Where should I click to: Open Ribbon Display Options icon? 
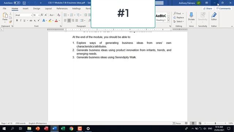[207, 3]
